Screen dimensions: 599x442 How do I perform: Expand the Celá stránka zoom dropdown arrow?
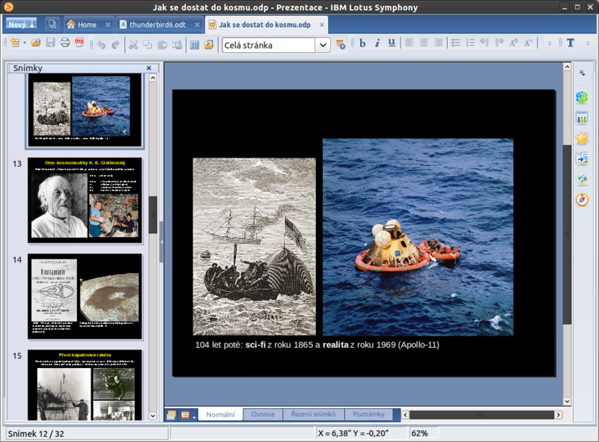323,45
